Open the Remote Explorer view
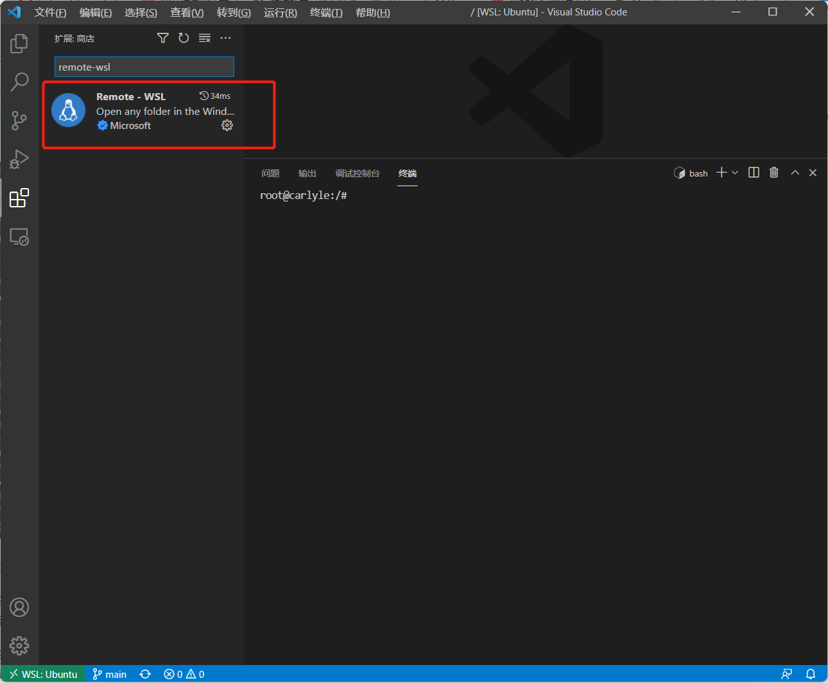Image resolution: width=828 pixels, height=683 pixels. [x=19, y=237]
